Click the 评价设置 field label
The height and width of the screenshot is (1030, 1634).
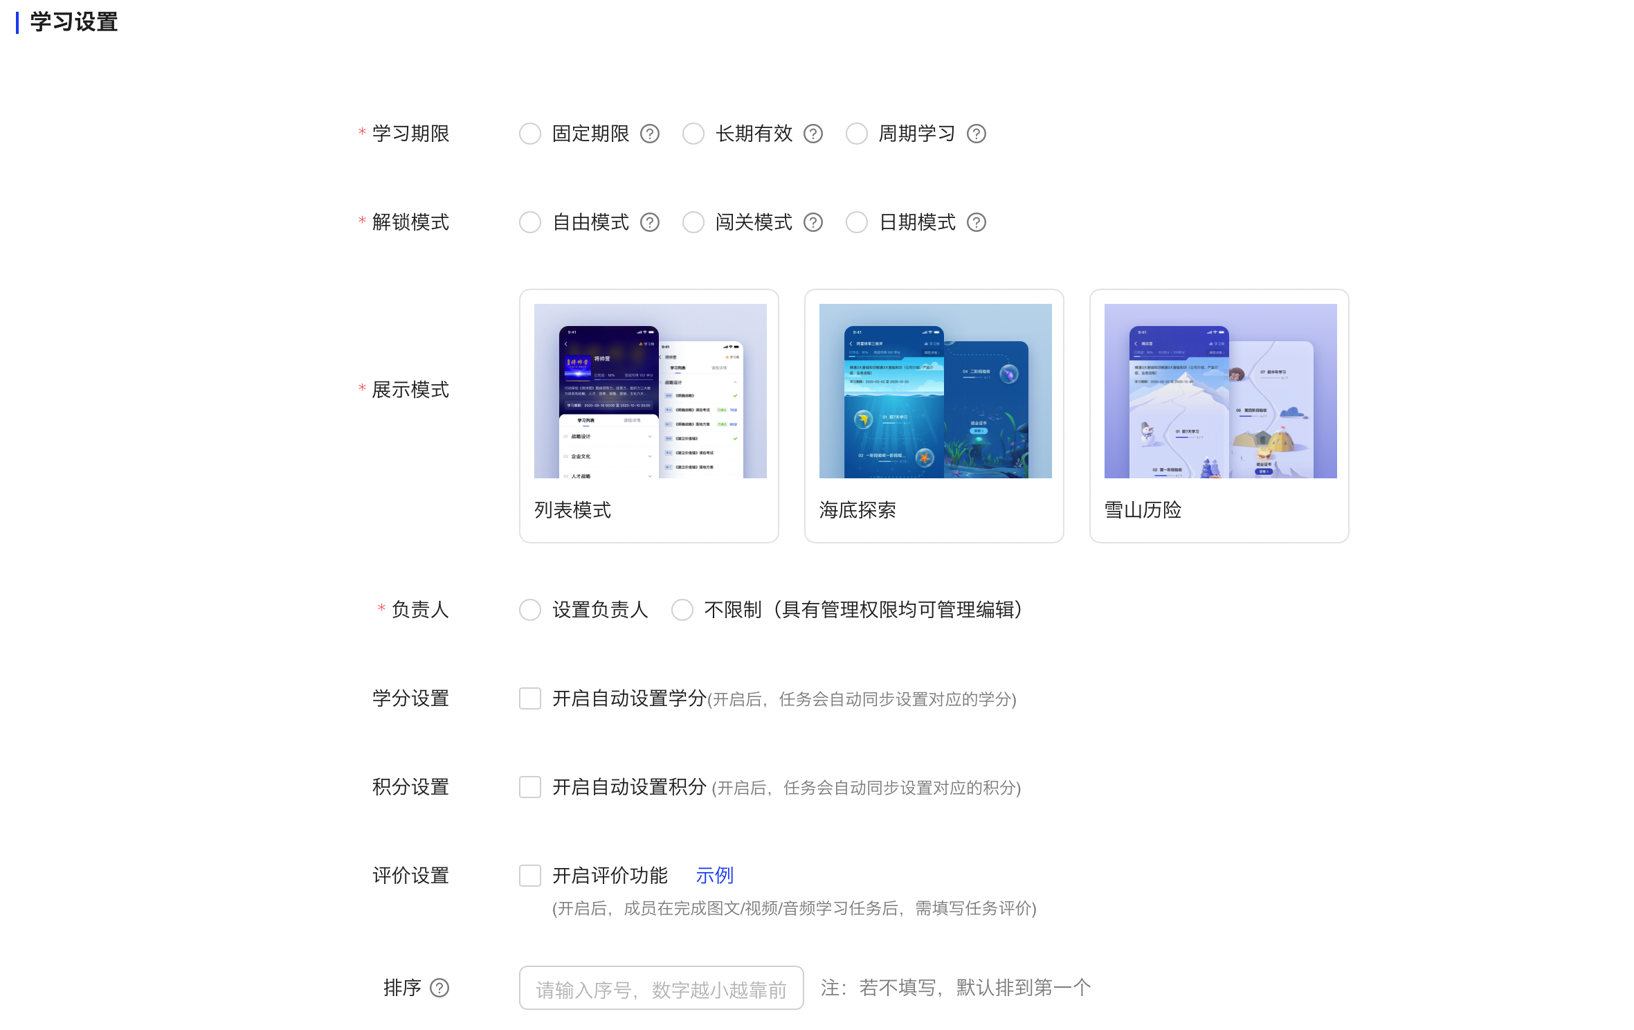point(410,876)
